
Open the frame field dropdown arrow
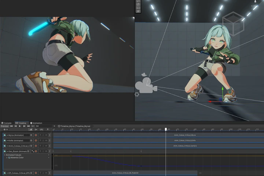54,126
